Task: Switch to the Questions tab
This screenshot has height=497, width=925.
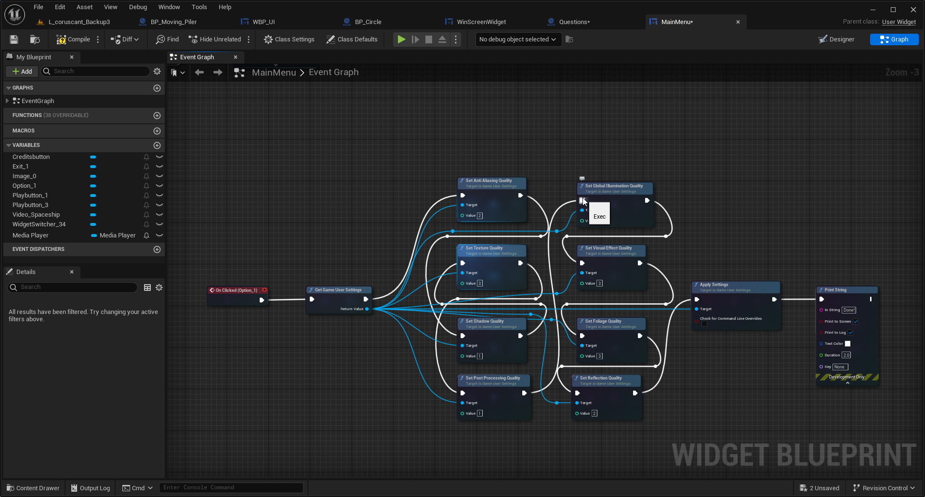Action: point(574,22)
